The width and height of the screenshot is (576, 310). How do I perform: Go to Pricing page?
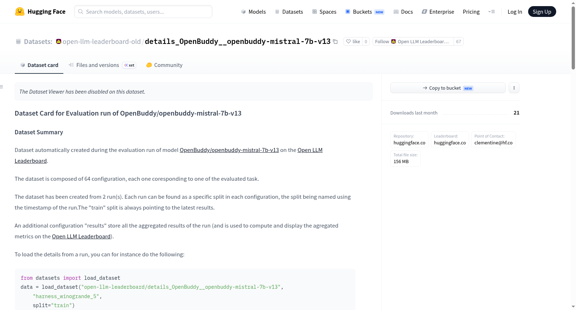pos(471,12)
